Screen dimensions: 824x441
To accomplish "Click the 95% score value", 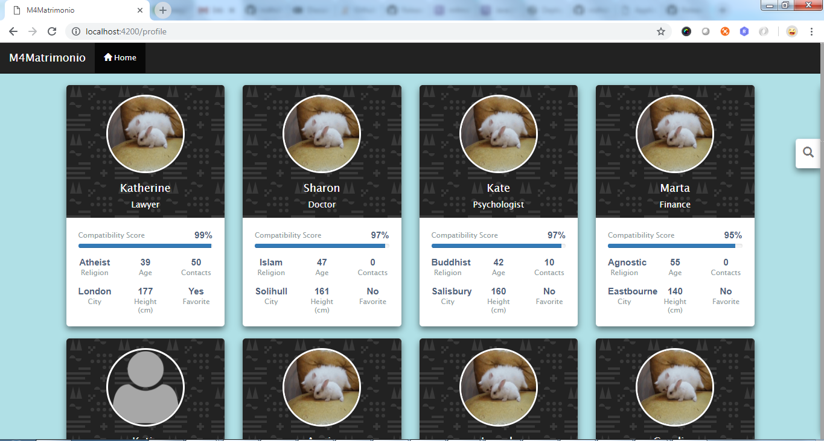I will pyautogui.click(x=733, y=235).
